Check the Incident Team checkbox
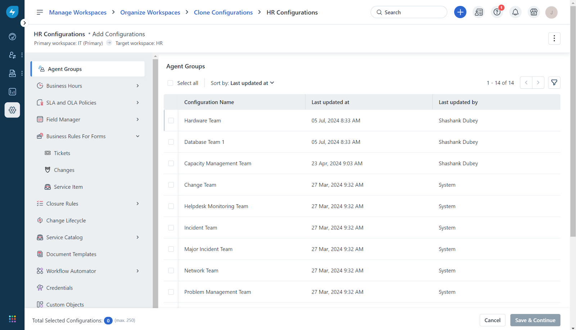Screen dimensions: 576x330 click(x=171, y=228)
